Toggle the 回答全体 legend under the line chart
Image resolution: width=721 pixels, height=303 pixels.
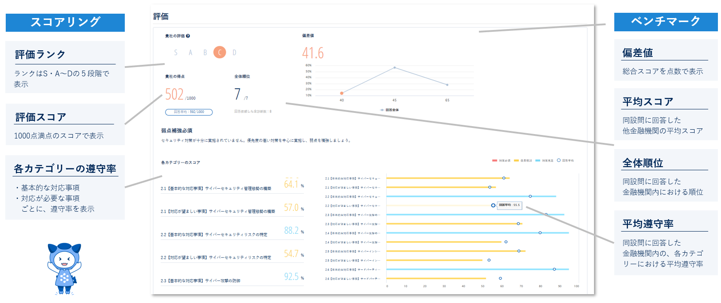point(389,110)
